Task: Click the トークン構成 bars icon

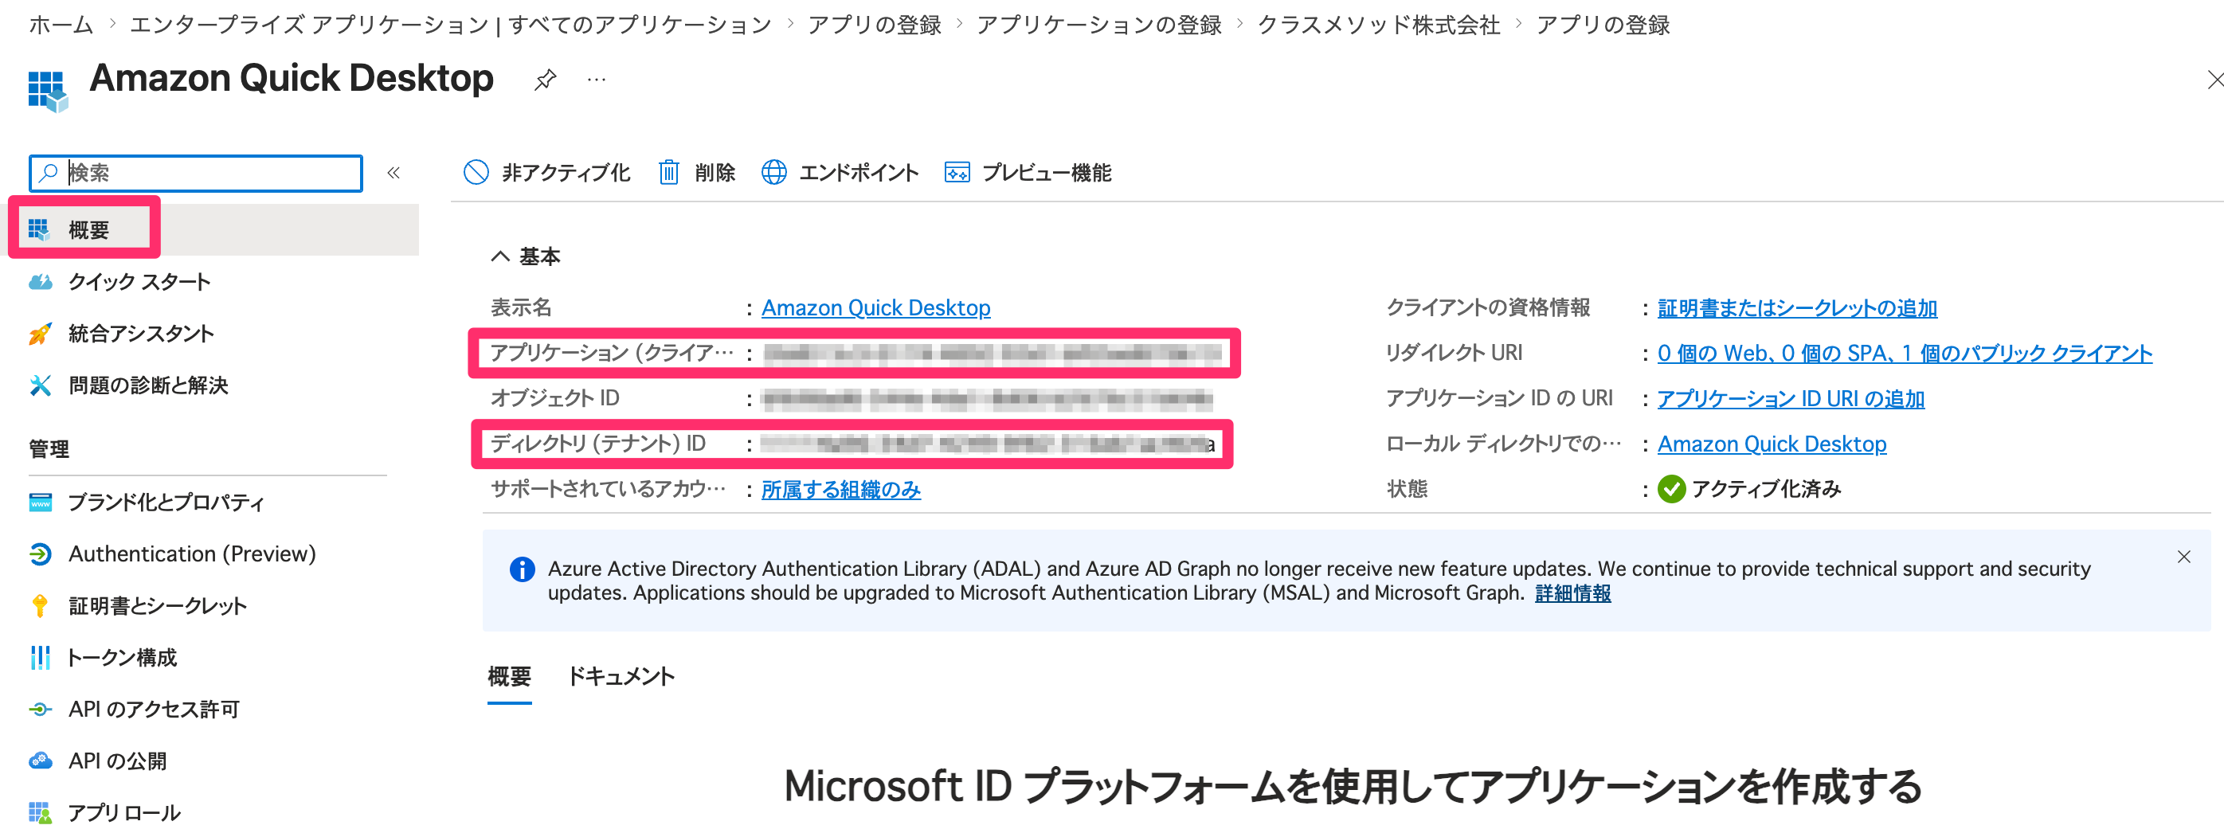Action: [x=40, y=657]
